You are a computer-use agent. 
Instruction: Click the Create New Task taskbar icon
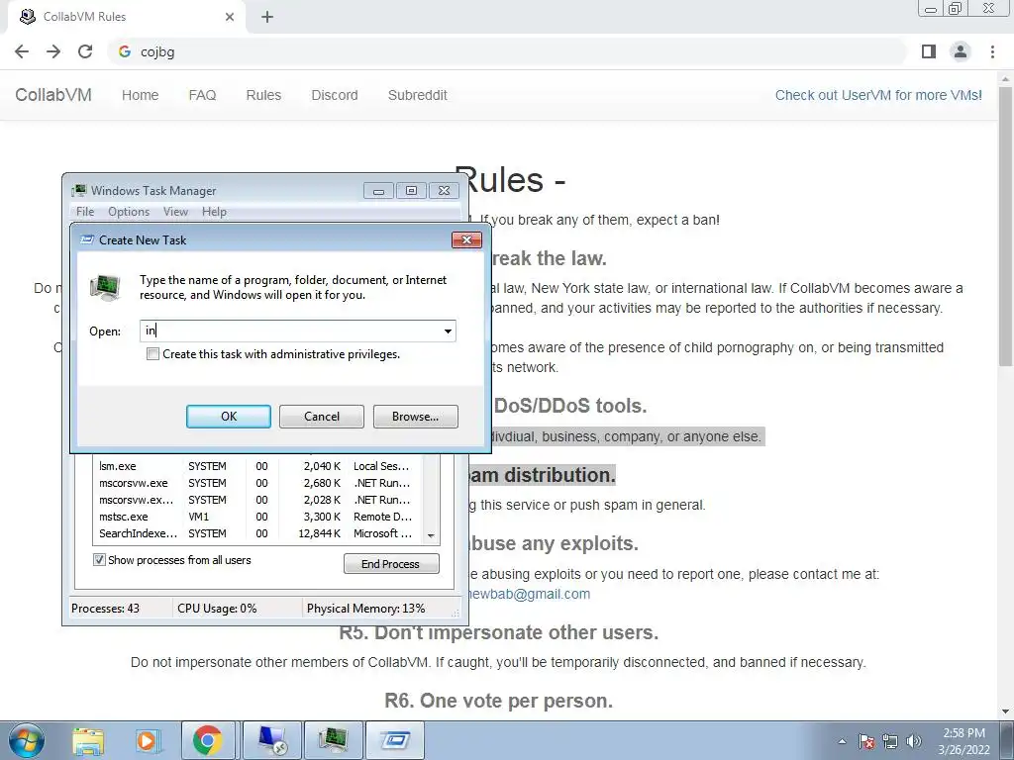tap(395, 740)
